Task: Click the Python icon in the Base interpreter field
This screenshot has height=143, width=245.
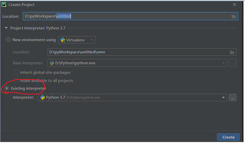Action: [x=52, y=63]
